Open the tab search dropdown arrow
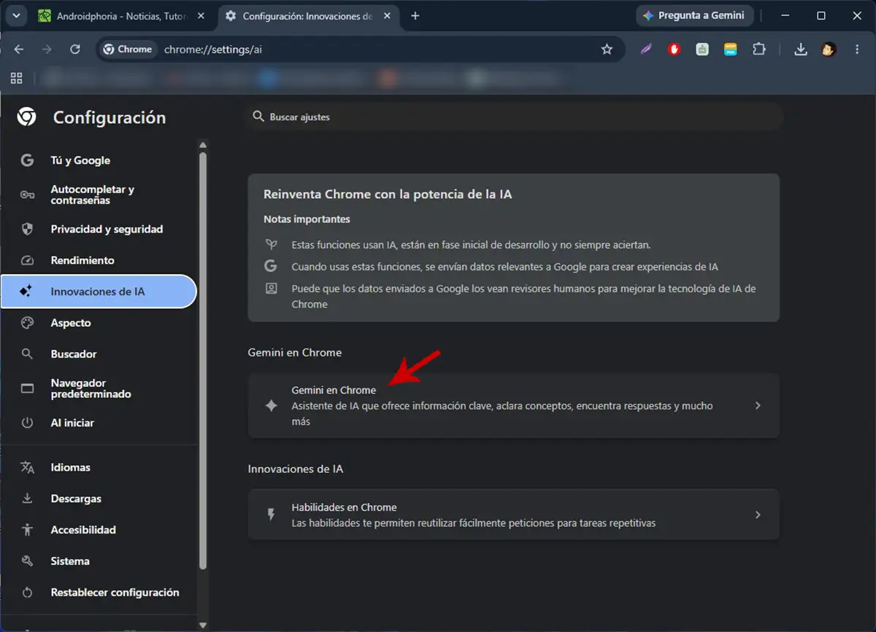This screenshot has width=876, height=632. tap(16, 15)
